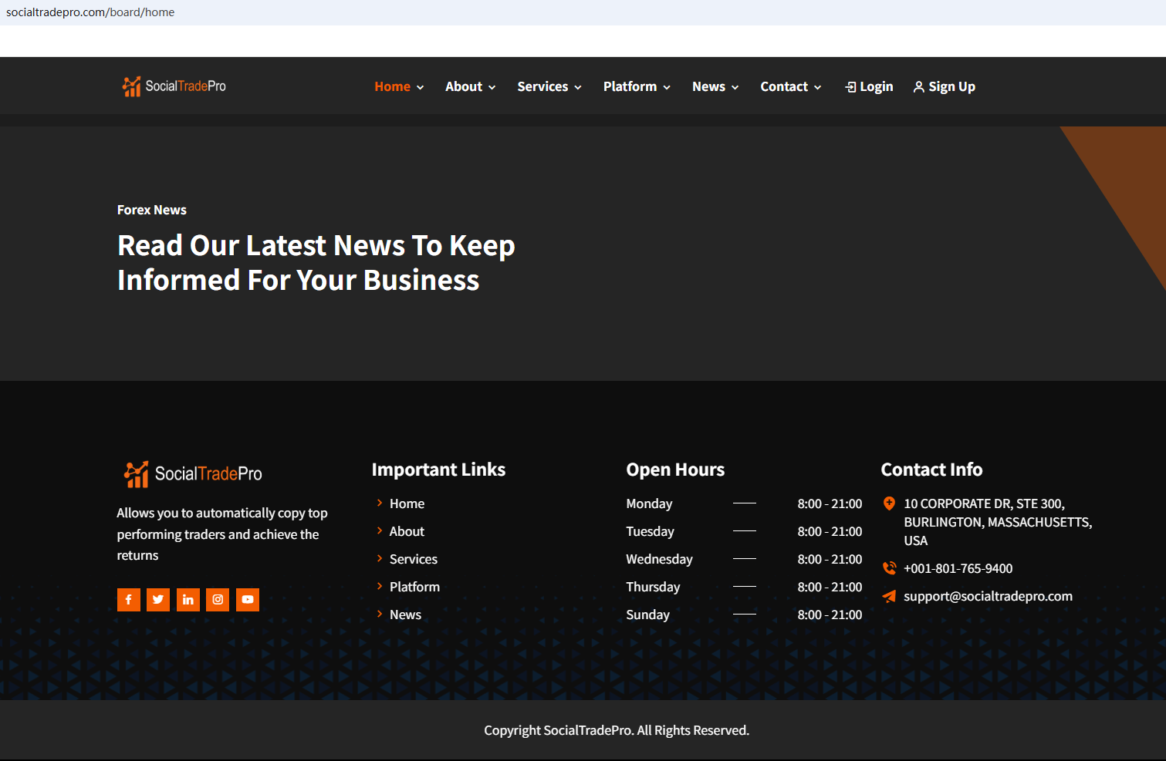Open the YouTube social icon
This screenshot has height=761, width=1166.
click(x=248, y=600)
